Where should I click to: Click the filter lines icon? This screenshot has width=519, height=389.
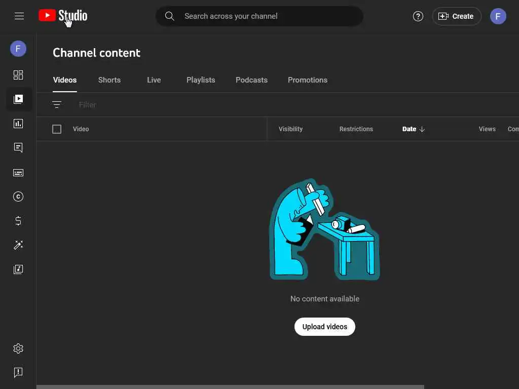pyautogui.click(x=57, y=104)
